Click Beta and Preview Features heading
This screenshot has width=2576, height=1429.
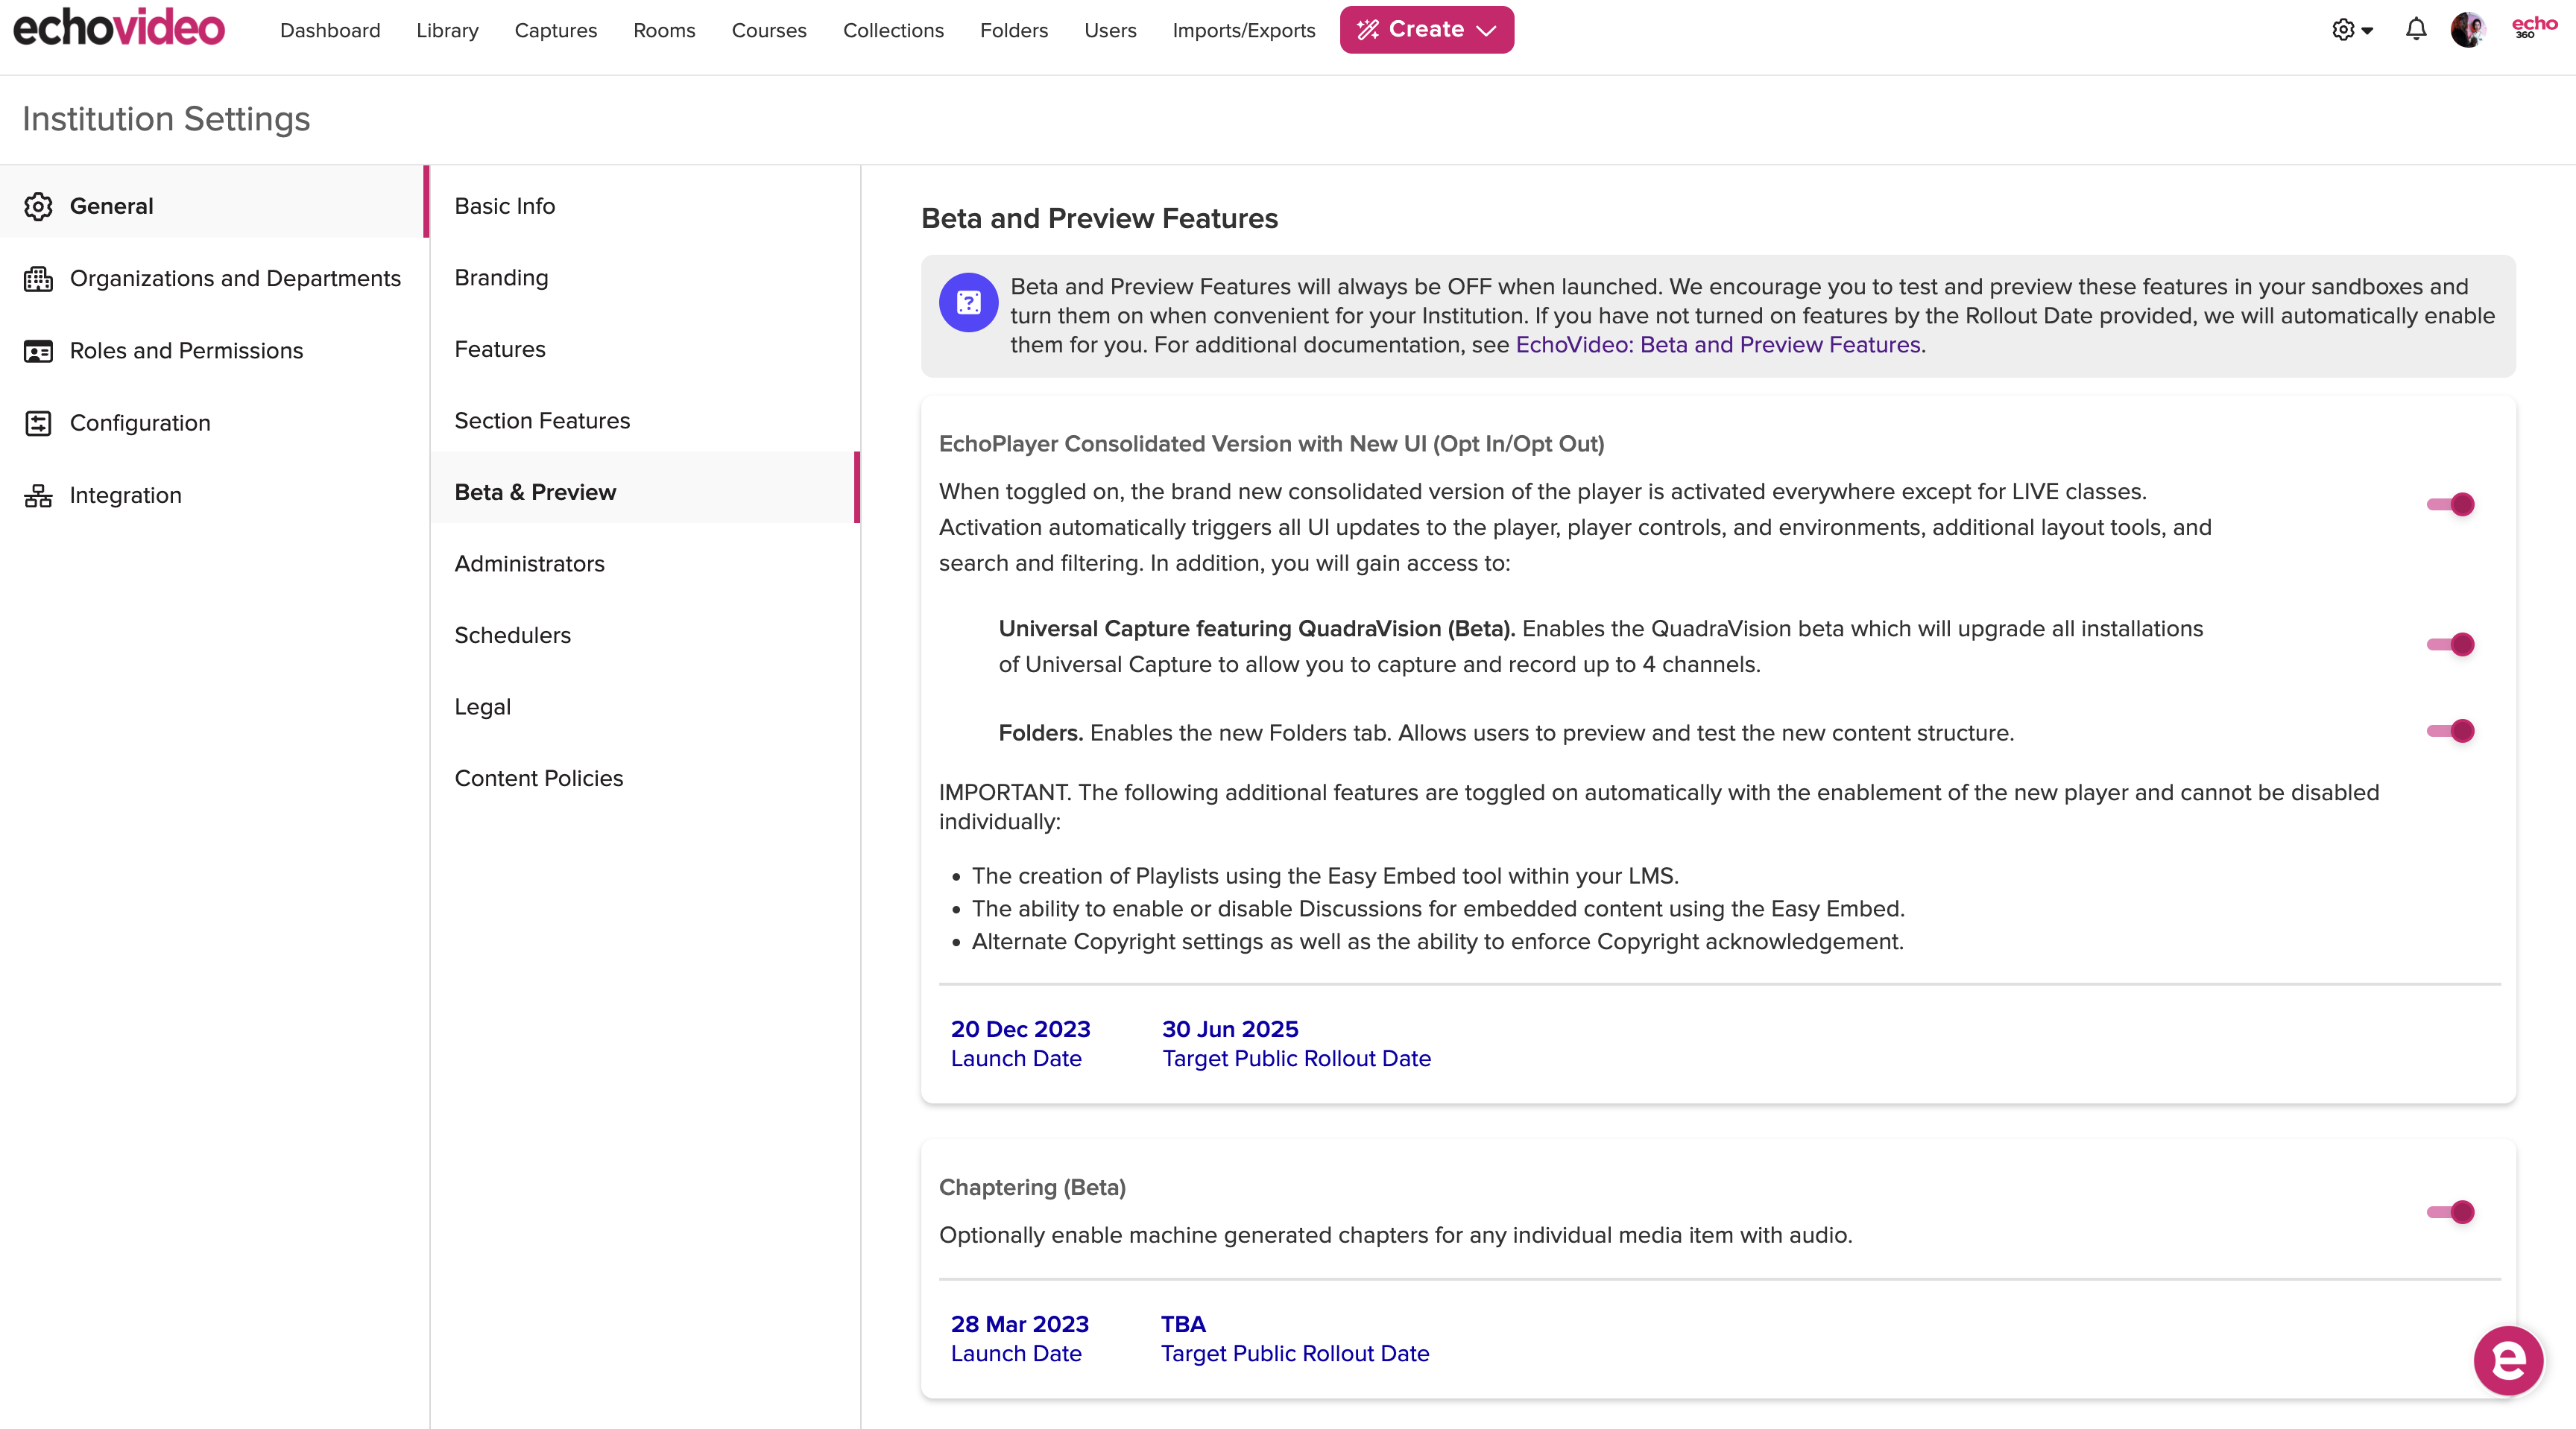pos(1099,218)
